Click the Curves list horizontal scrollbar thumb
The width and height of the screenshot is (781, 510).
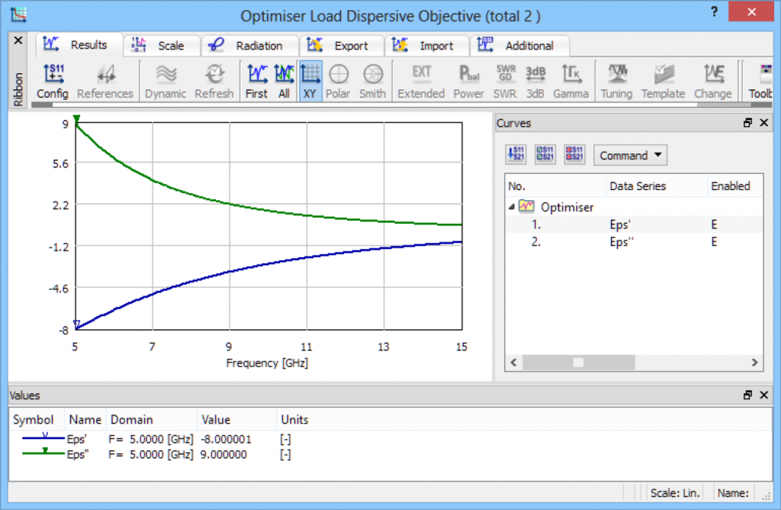pos(578,363)
